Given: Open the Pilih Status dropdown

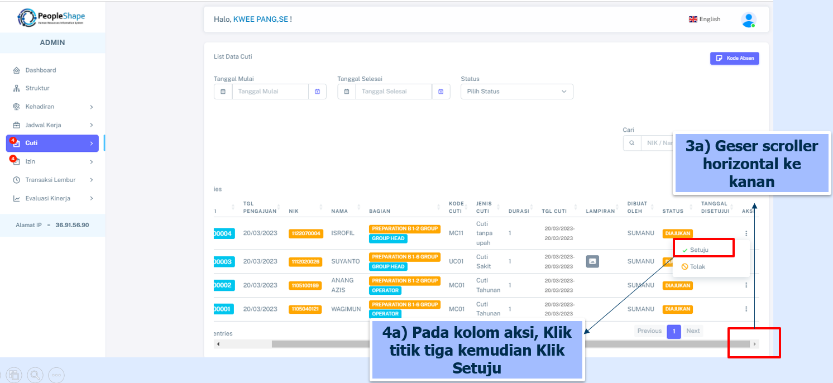Looking at the screenshot, I should [x=516, y=92].
